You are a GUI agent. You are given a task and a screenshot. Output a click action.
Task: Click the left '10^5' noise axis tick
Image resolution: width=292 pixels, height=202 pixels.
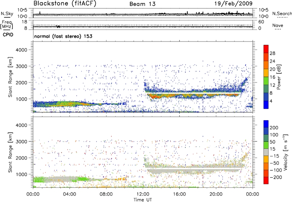pos(22,10)
